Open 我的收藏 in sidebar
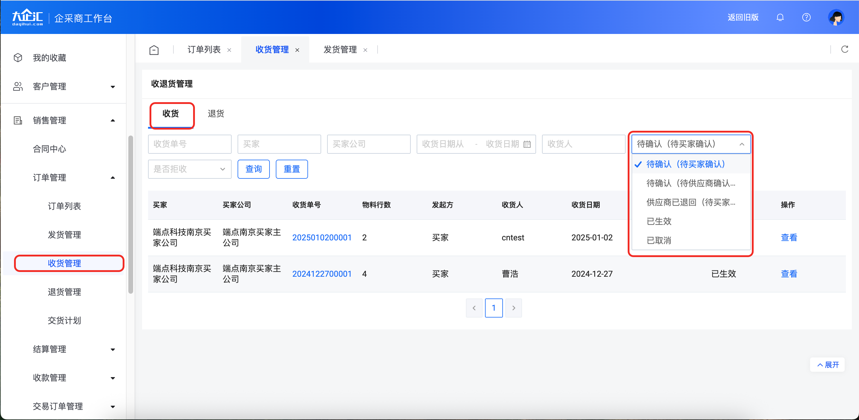This screenshot has height=420, width=859. [49, 58]
